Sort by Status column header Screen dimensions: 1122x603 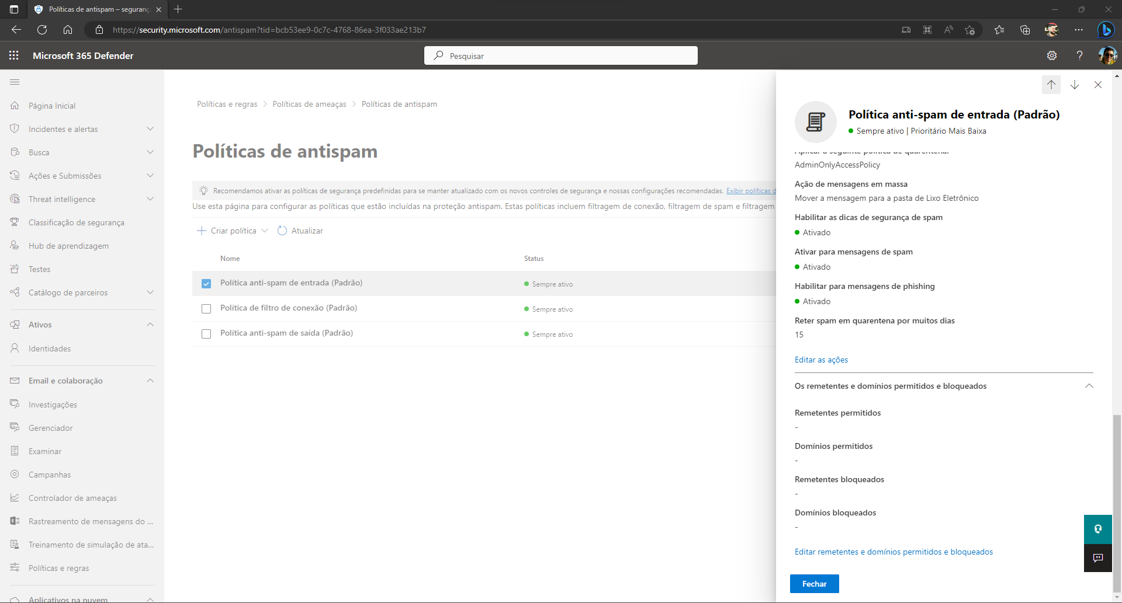pyautogui.click(x=534, y=259)
